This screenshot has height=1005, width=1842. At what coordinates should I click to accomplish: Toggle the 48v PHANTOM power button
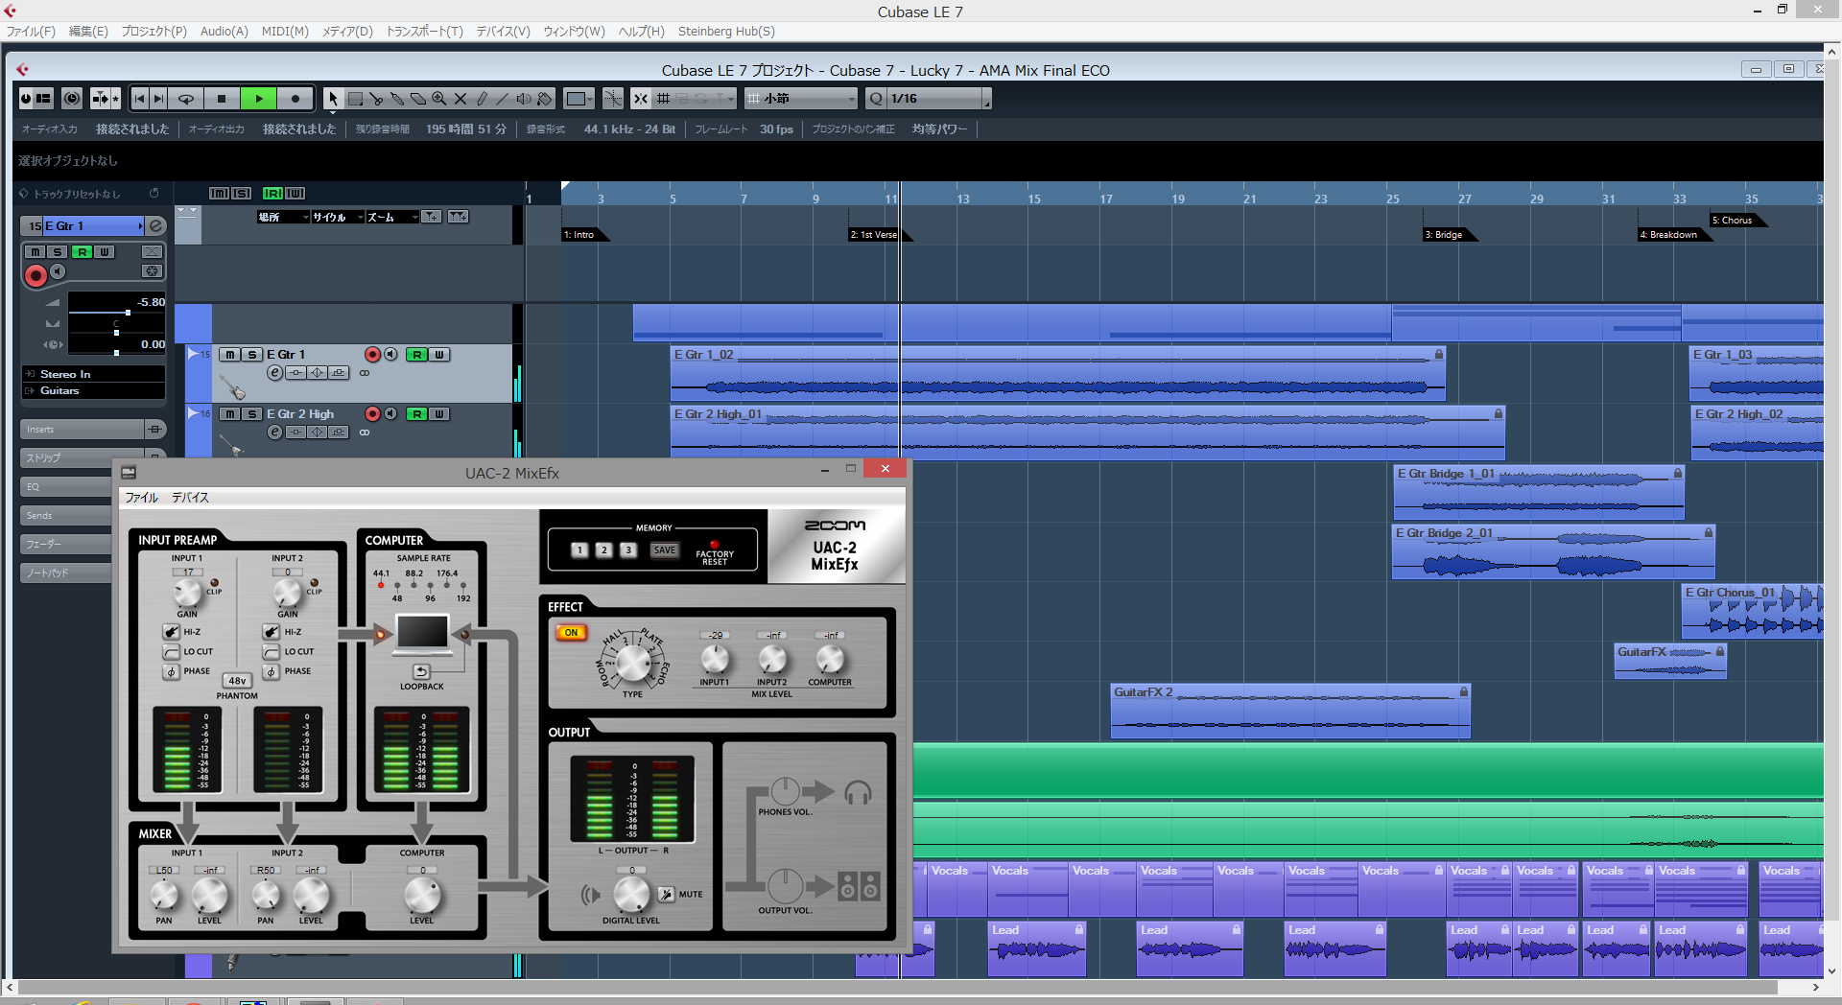tap(237, 681)
